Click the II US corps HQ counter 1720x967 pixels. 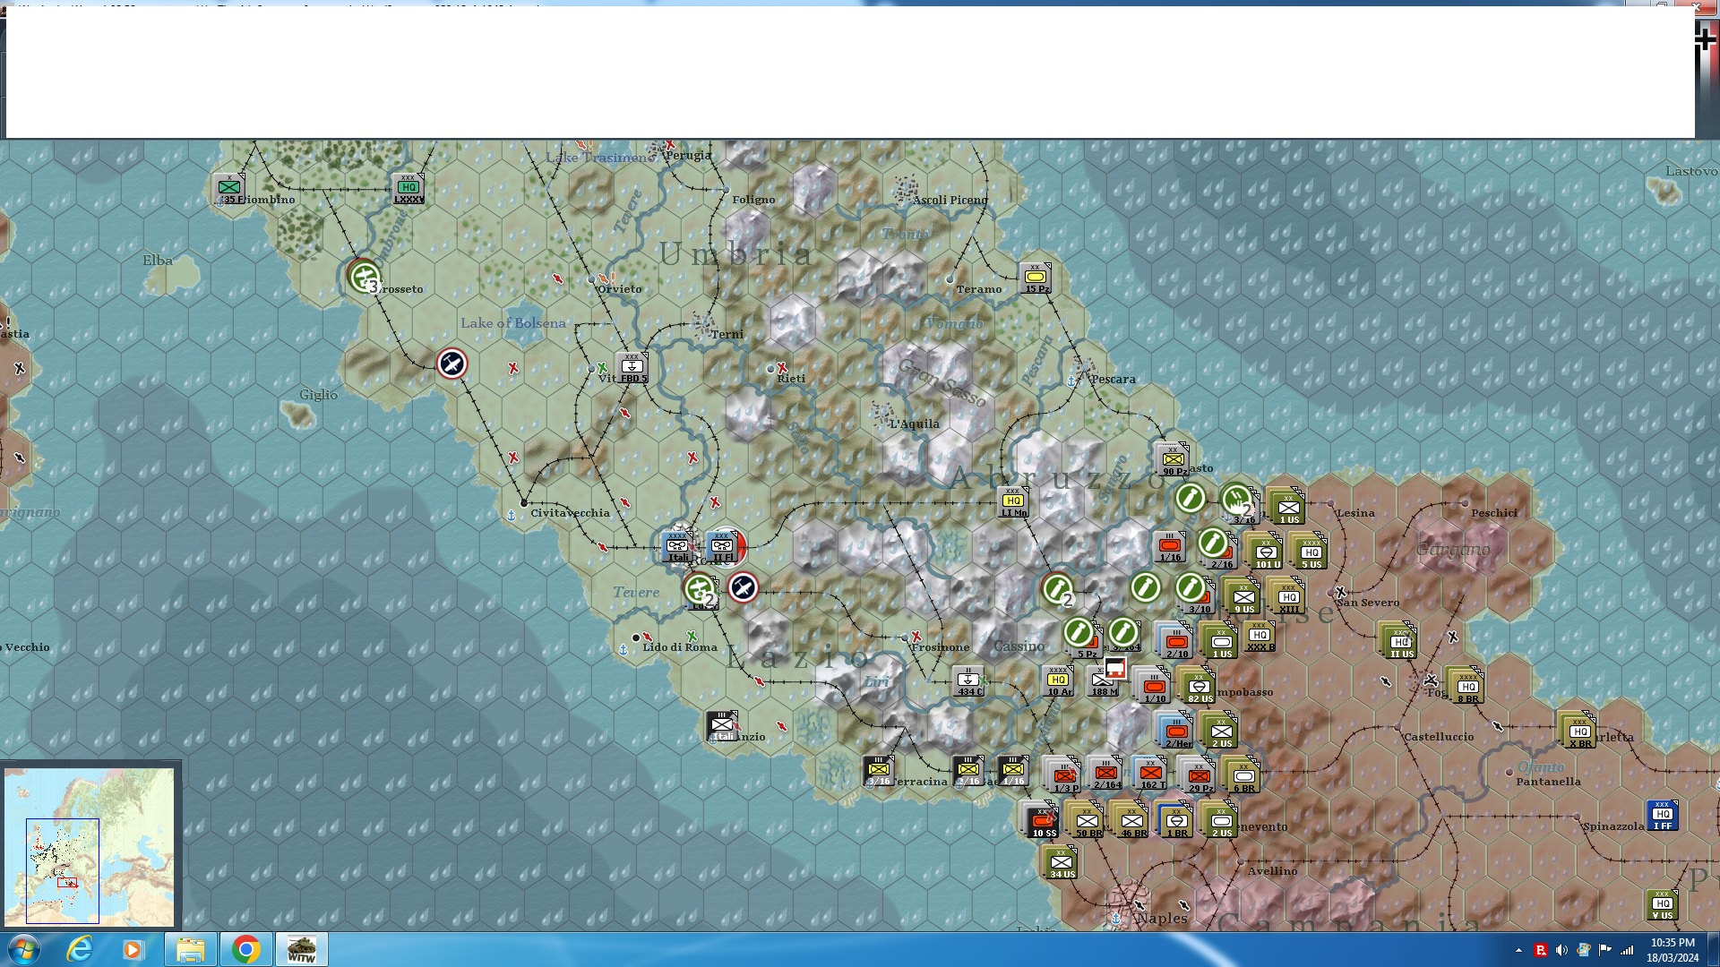click(x=1400, y=642)
